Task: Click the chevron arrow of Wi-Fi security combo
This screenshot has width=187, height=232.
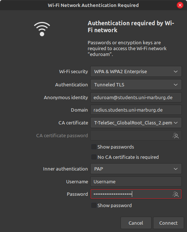Action: (x=176, y=71)
